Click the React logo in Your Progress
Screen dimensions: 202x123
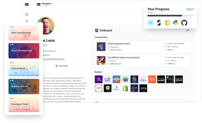point(150,23)
